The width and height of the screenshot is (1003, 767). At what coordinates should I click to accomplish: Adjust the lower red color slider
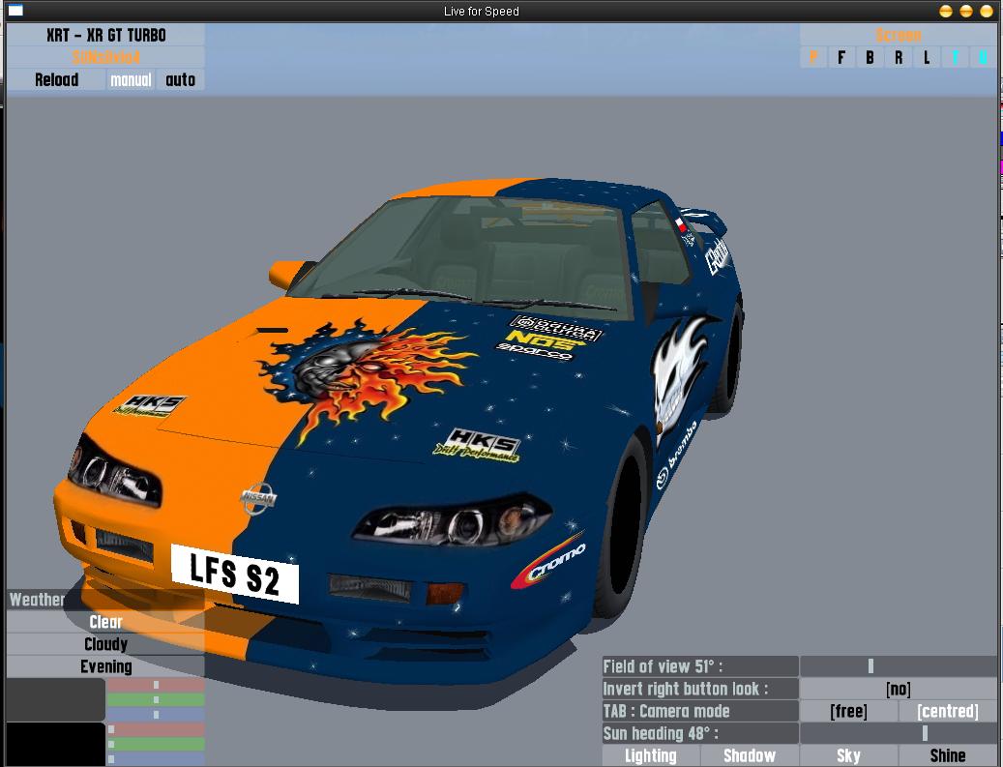pyautogui.click(x=156, y=729)
